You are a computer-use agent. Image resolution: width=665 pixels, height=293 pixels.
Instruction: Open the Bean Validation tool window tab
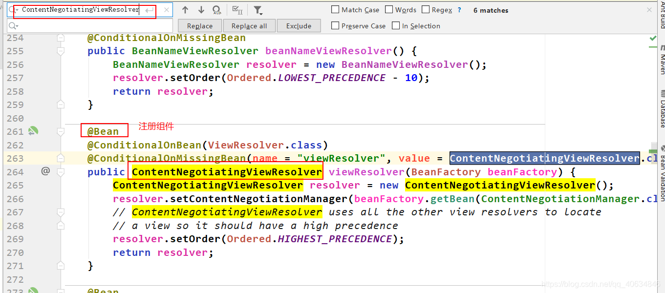pyautogui.click(x=663, y=178)
